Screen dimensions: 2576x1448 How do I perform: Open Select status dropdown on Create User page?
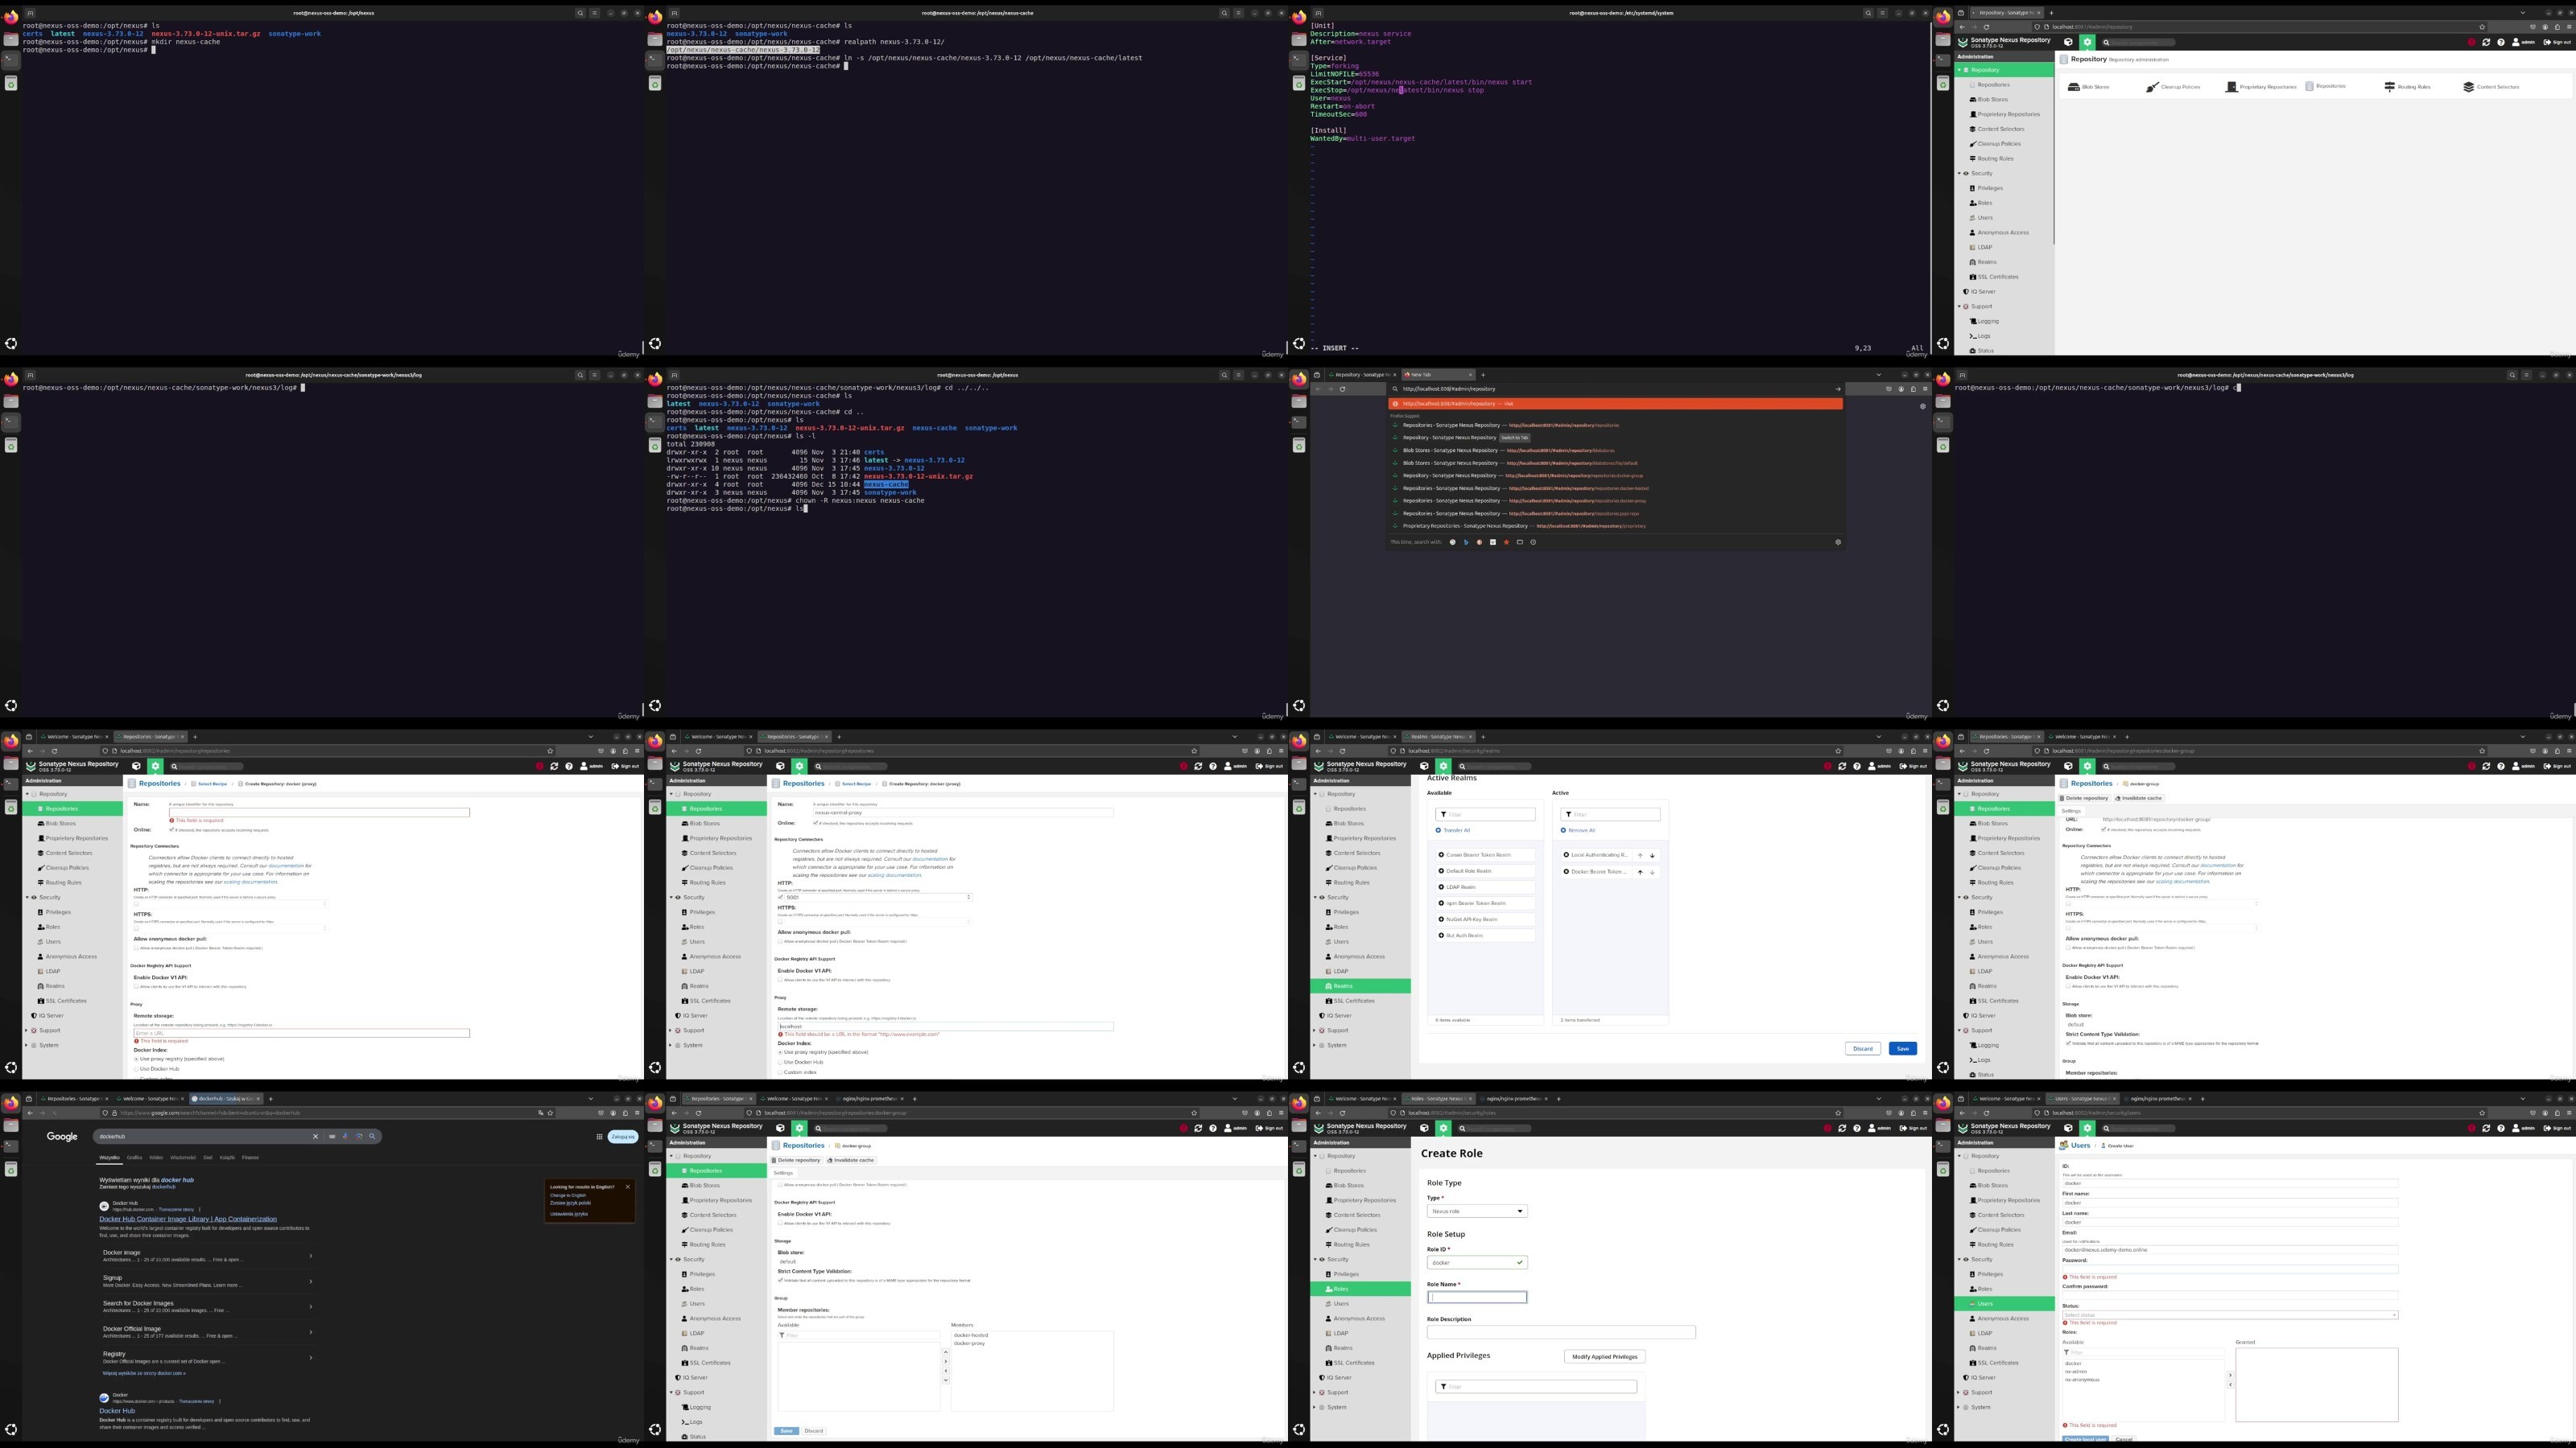[2230, 1314]
